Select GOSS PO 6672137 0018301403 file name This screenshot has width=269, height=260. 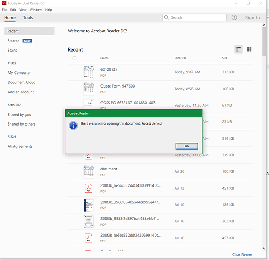pos(128,103)
